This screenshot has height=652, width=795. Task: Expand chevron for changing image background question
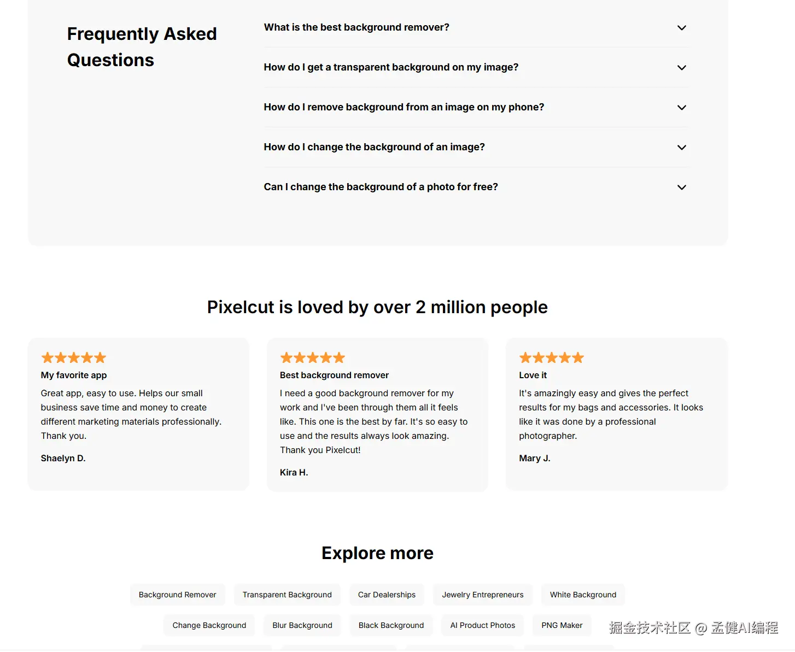681,148
